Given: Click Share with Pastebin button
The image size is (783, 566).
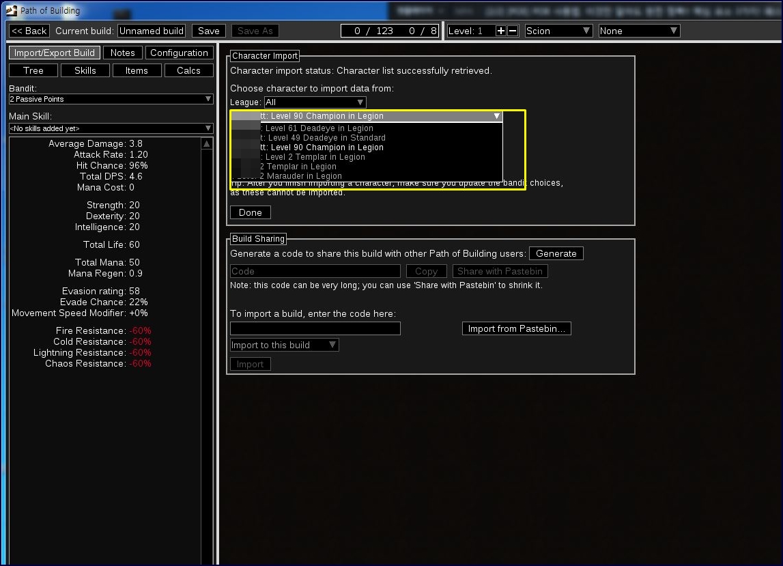Looking at the screenshot, I should [x=500, y=271].
